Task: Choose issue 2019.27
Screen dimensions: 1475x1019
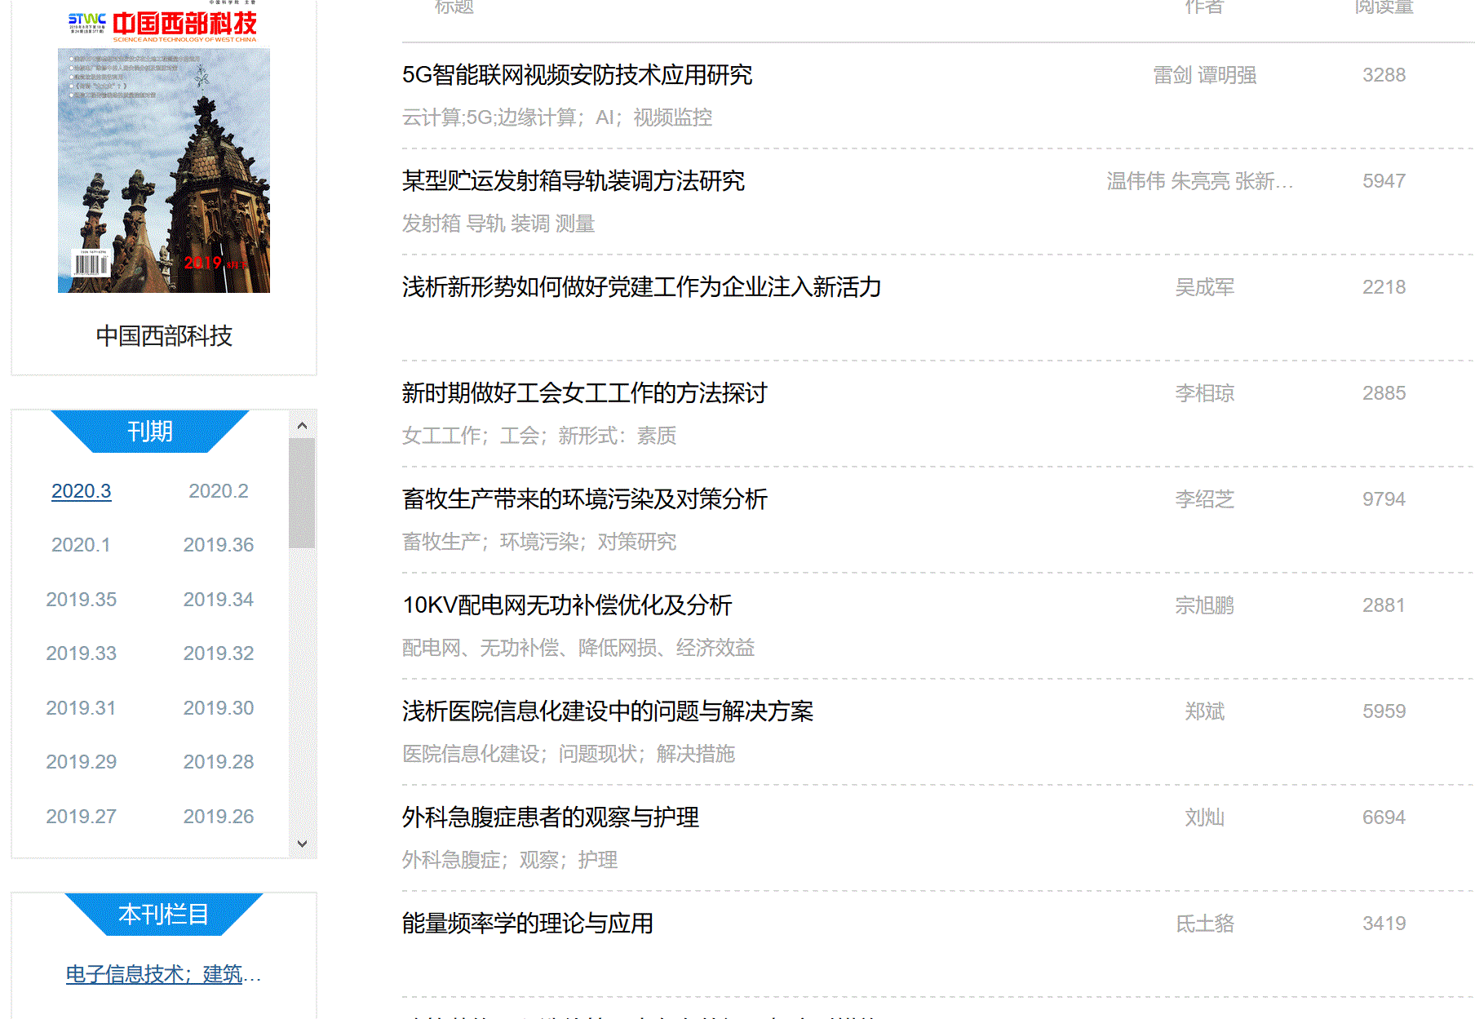Action: (81, 817)
